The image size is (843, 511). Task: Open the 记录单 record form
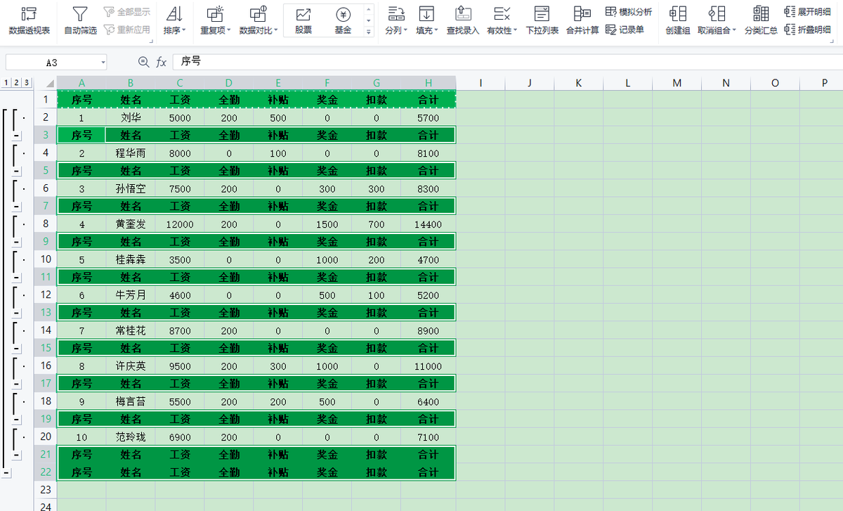point(625,30)
